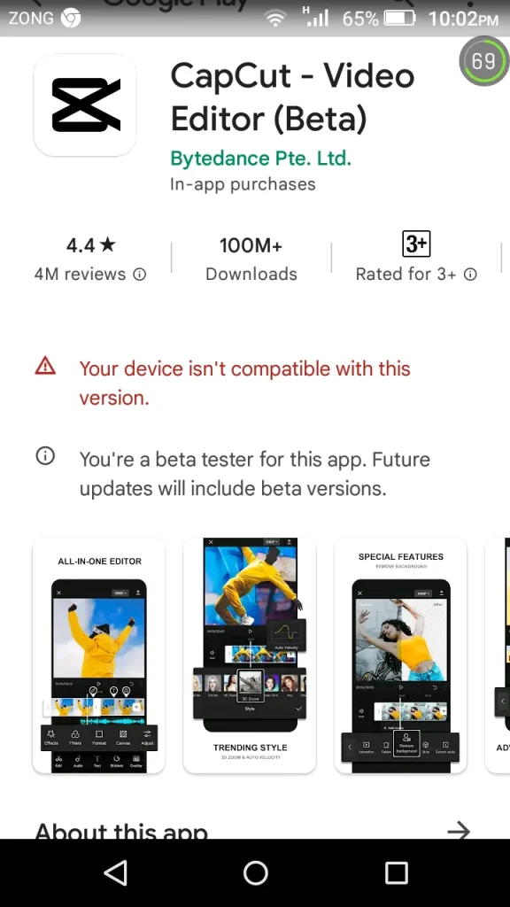The height and width of the screenshot is (907, 510).
Task: Tap the 4.4 star rating
Action: (91, 245)
